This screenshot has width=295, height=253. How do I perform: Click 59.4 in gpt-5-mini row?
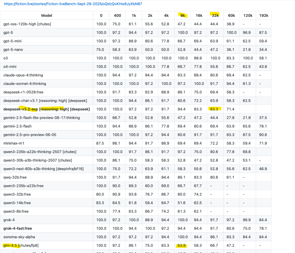pyautogui.click(x=263, y=41)
